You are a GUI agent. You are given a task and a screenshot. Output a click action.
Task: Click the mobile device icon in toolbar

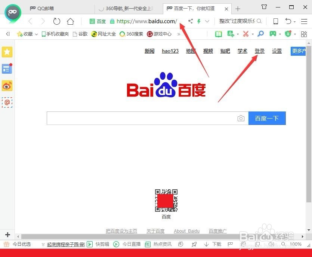click(276, 21)
